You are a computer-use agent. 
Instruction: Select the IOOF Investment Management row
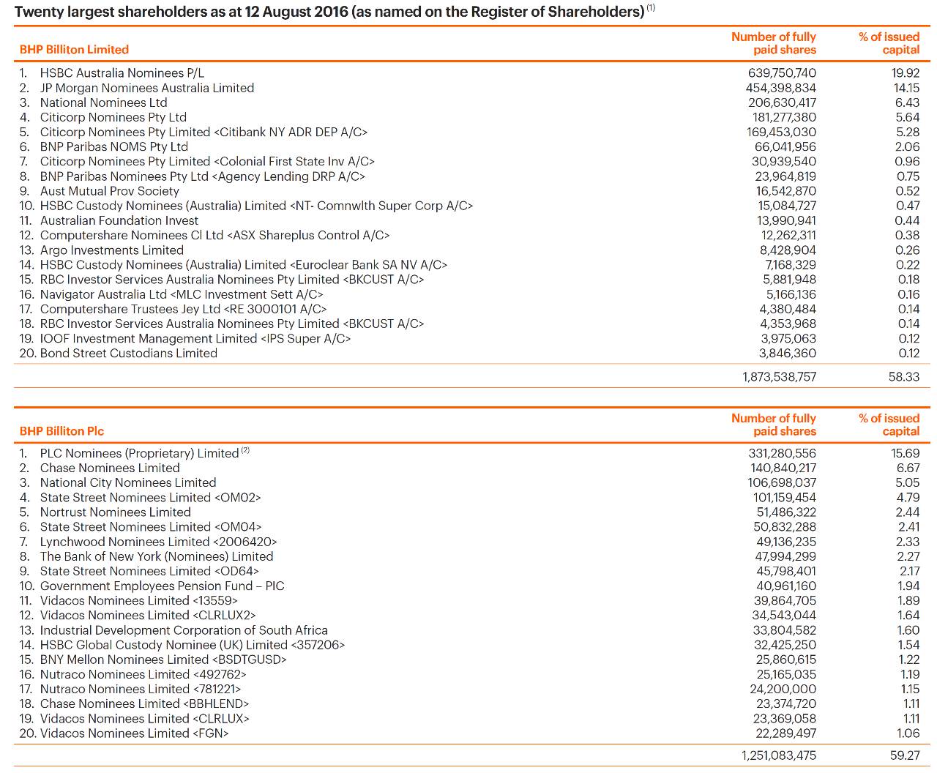point(195,338)
